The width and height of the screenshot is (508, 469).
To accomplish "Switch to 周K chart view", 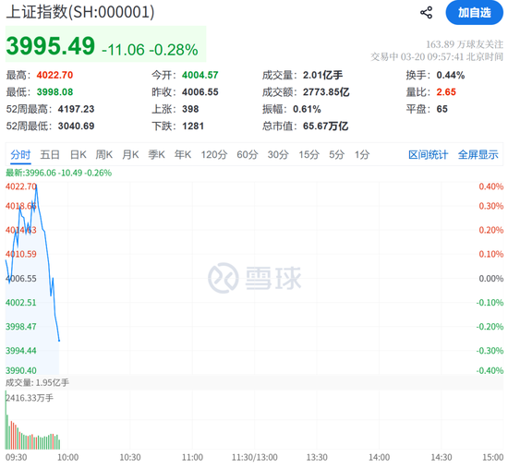I will pos(104,154).
